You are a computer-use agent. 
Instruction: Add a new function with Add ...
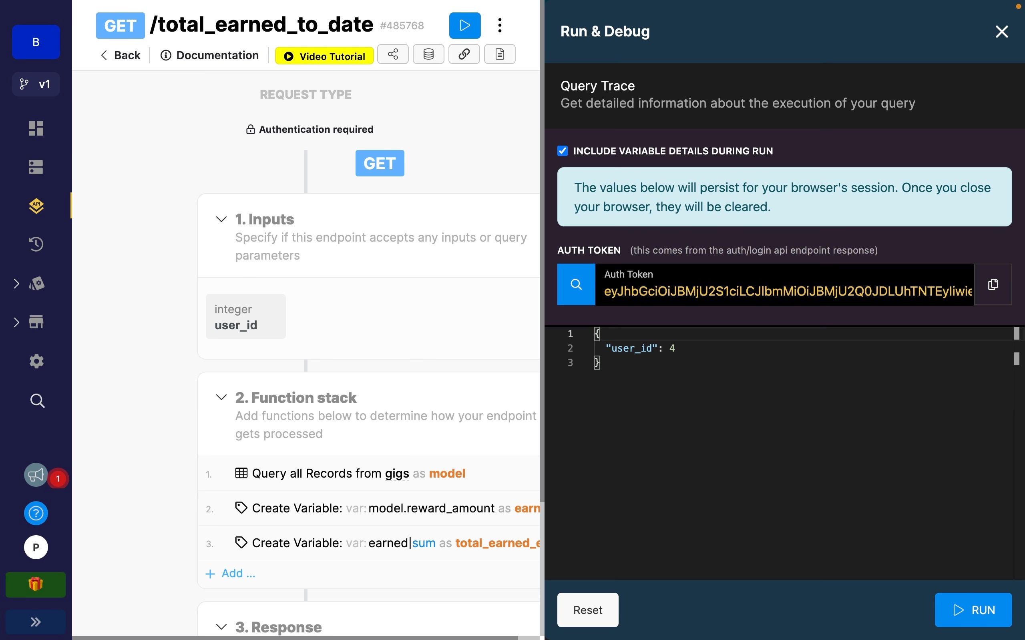230,574
